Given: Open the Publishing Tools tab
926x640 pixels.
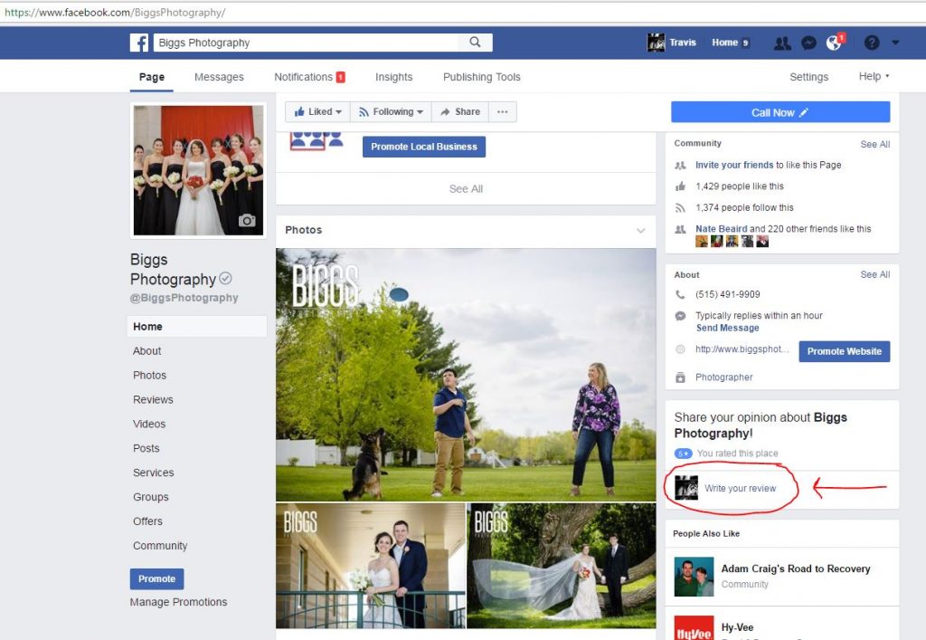Looking at the screenshot, I should (x=482, y=77).
